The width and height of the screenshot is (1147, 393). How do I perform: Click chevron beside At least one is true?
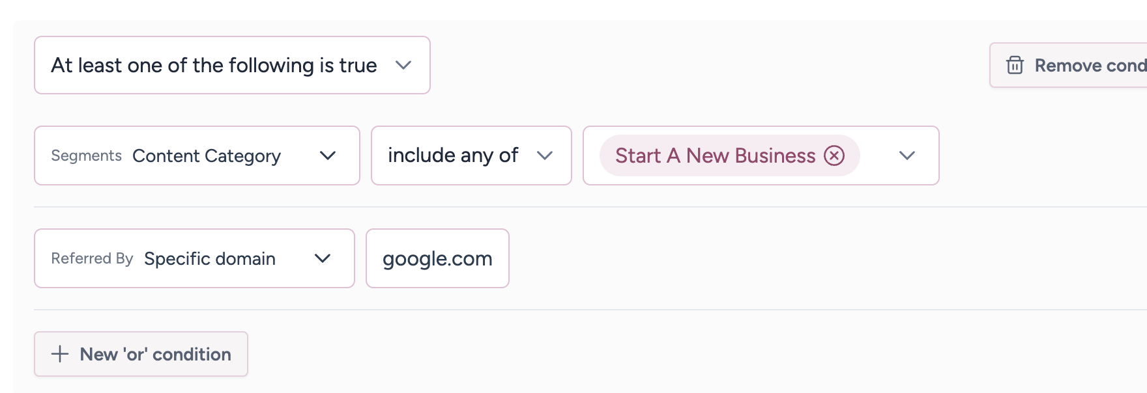click(403, 65)
